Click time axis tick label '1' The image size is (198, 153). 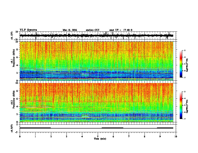pos(35,136)
